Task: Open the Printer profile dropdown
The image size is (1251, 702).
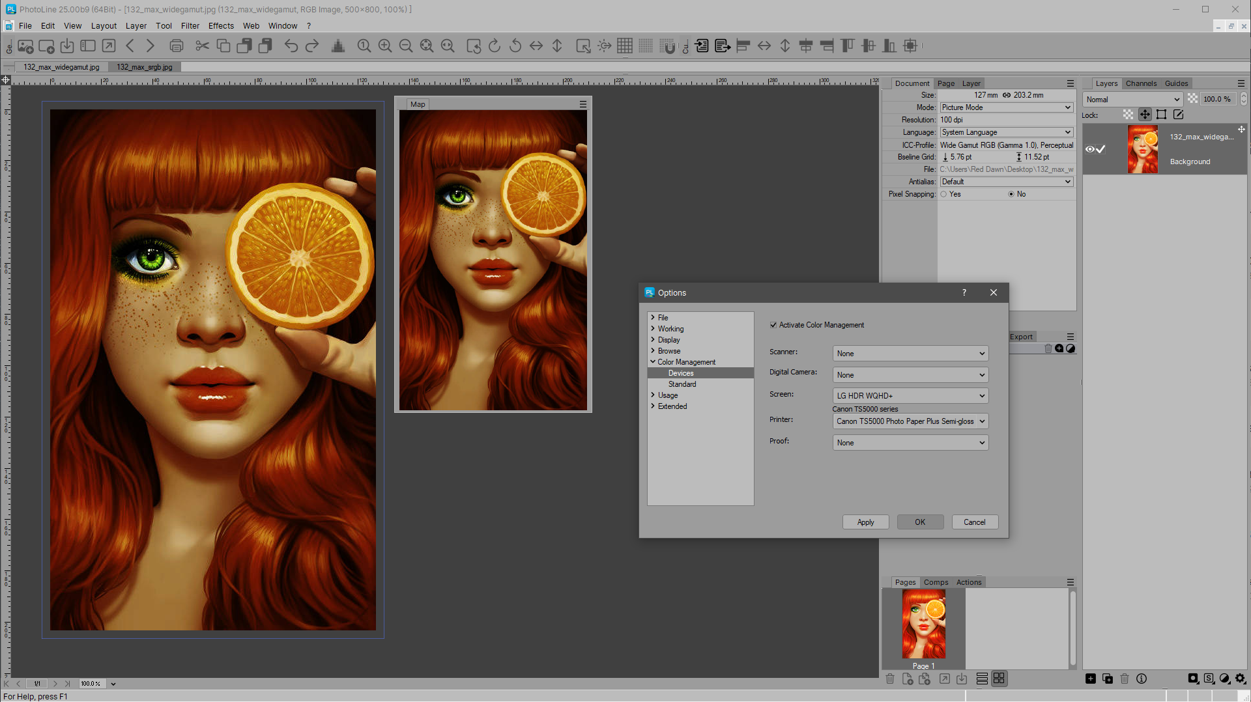Action: click(x=910, y=421)
